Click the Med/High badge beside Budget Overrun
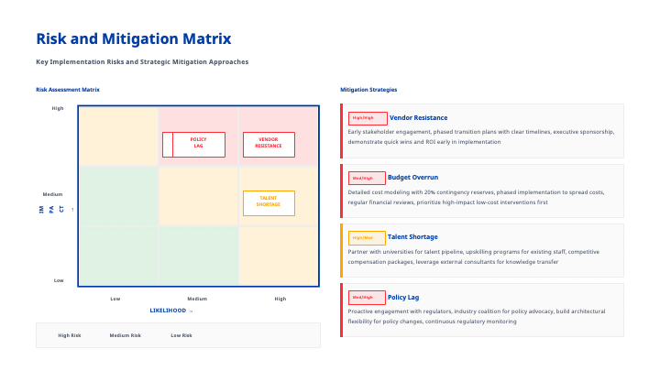This screenshot has height=371, width=660. (368, 178)
